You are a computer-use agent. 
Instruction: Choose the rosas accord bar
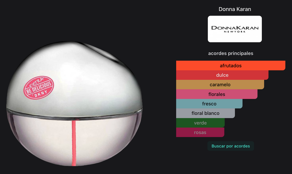click(200, 132)
